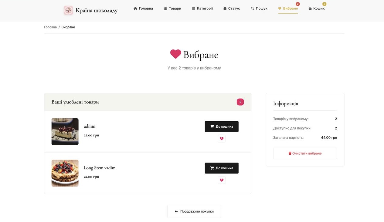Click the gold badge on Кошик
The image size is (384, 222).
click(324, 4)
